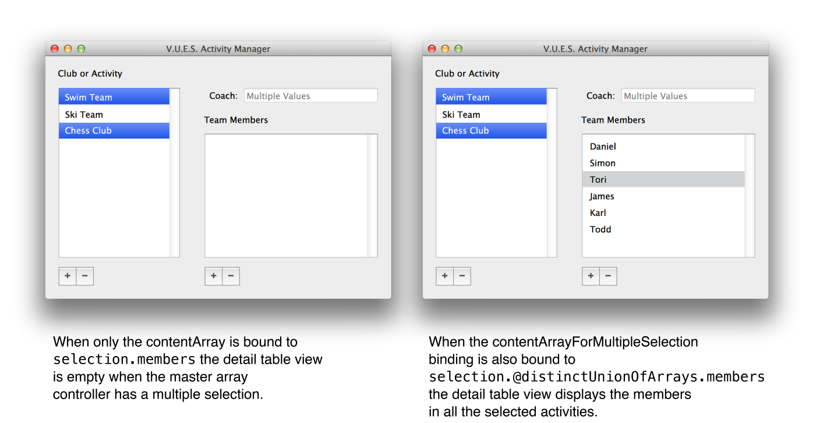Click the minus button under the left window's club list
Screen dimensions: 820x423
click(84, 276)
